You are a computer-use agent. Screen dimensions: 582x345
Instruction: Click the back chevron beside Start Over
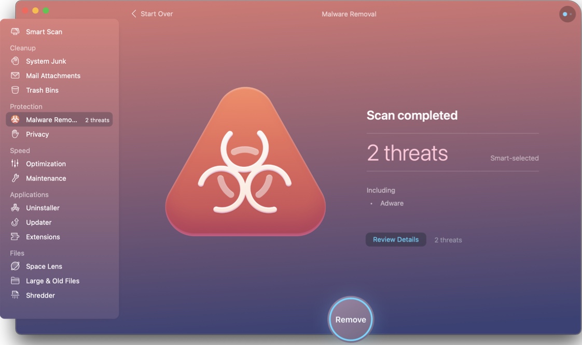click(134, 13)
